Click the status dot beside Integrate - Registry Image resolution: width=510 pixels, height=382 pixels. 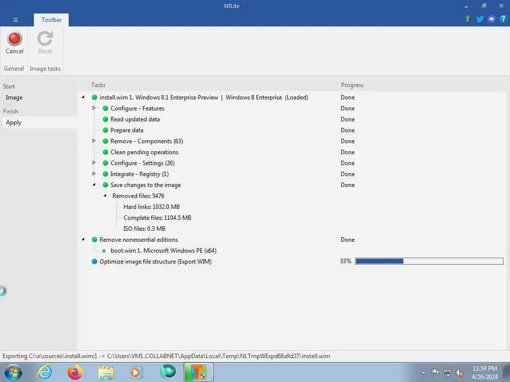[106, 174]
